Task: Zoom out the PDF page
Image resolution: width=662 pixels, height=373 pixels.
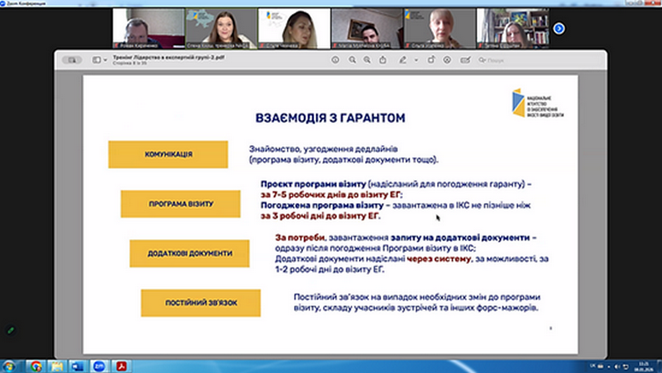Action: coord(352,60)
